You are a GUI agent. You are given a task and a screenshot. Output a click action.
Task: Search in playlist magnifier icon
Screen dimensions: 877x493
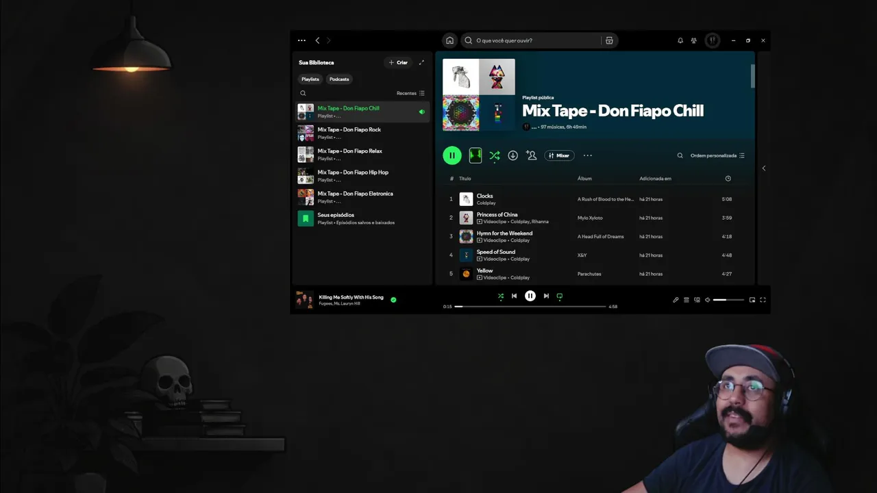pyautogui.click(x=680, y=155)
